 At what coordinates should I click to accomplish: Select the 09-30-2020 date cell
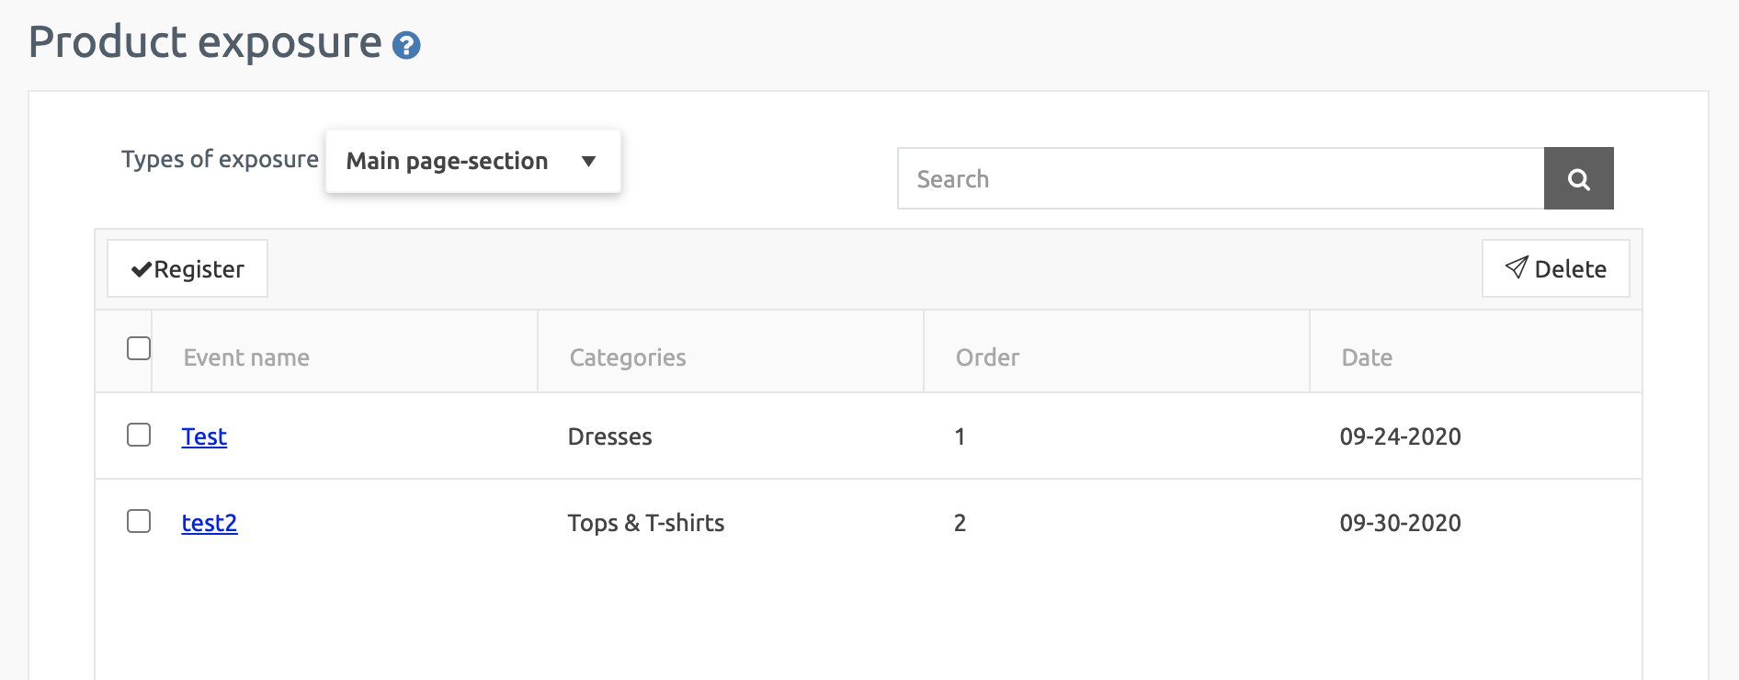1400,524
